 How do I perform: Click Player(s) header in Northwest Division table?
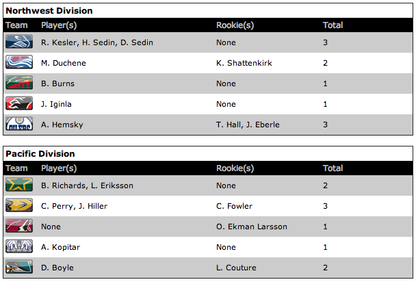[x=59, y=25]
